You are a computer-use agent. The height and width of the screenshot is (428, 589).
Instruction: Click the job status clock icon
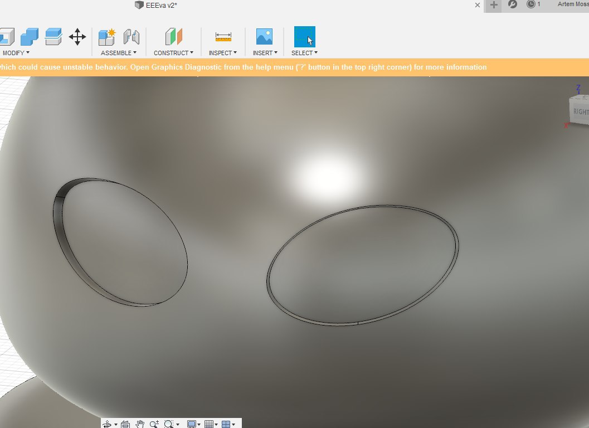point(531,4)
